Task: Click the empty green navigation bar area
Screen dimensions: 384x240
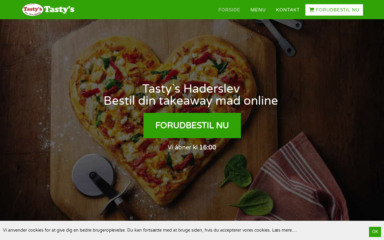Action: 144,10
